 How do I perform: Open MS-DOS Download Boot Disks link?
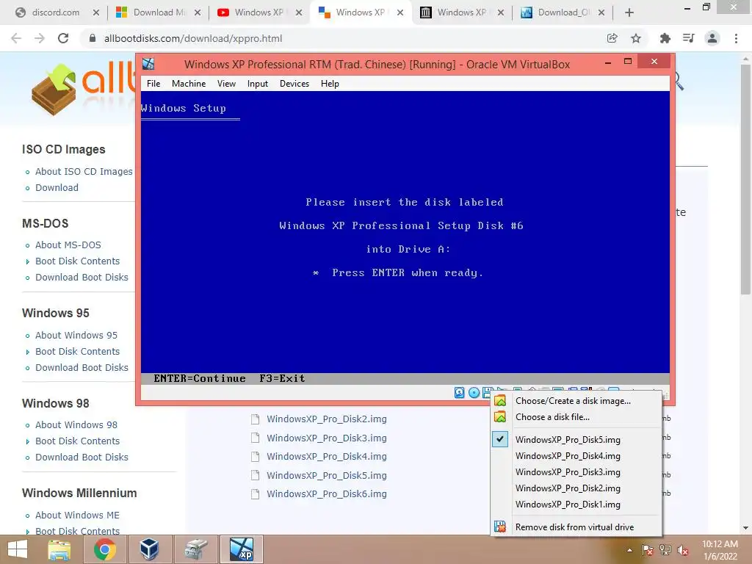click(x=82, y=277)
